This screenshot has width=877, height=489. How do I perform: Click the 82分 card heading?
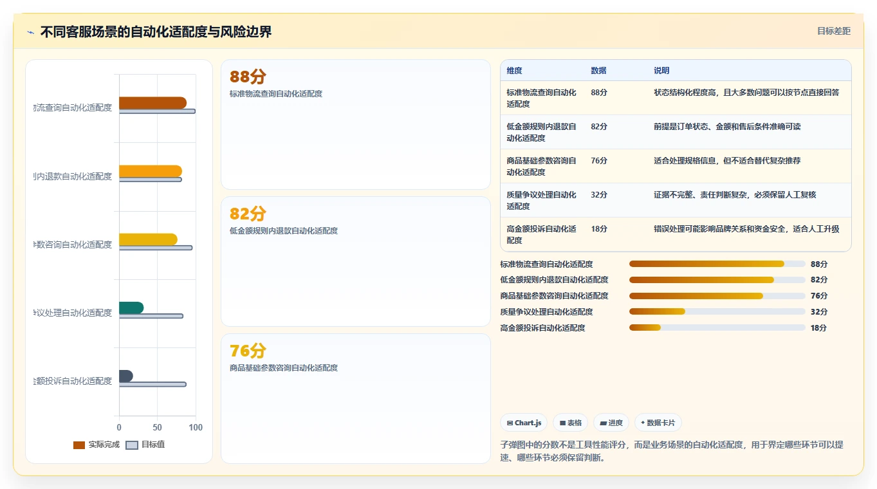[248, 214]
